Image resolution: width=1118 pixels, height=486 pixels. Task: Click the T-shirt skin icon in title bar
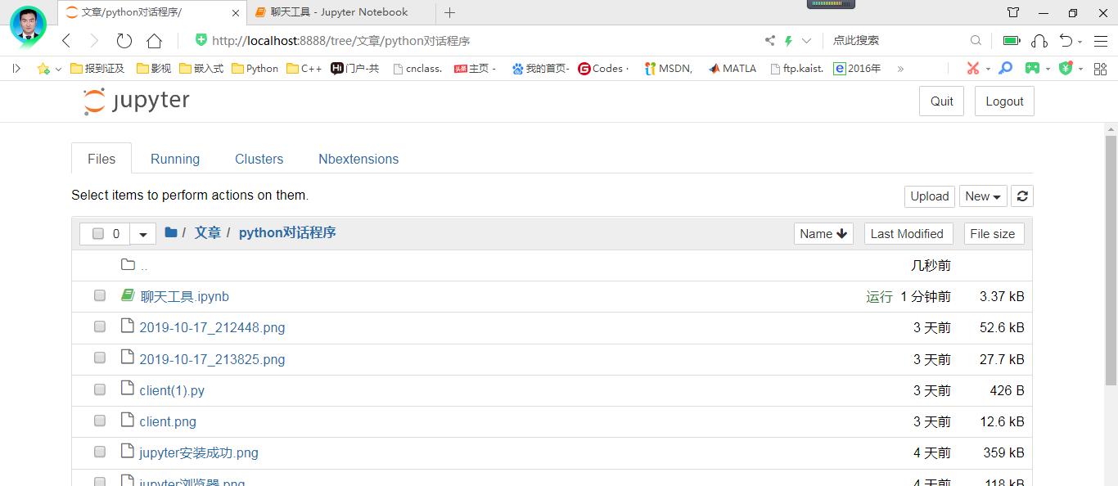point(1013,12)
